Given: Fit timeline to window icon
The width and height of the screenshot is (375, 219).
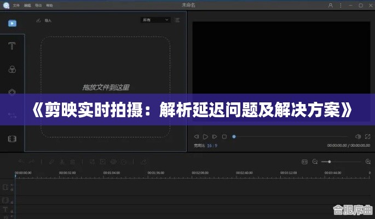Looking at the screenshot, I should click(304, 162).
